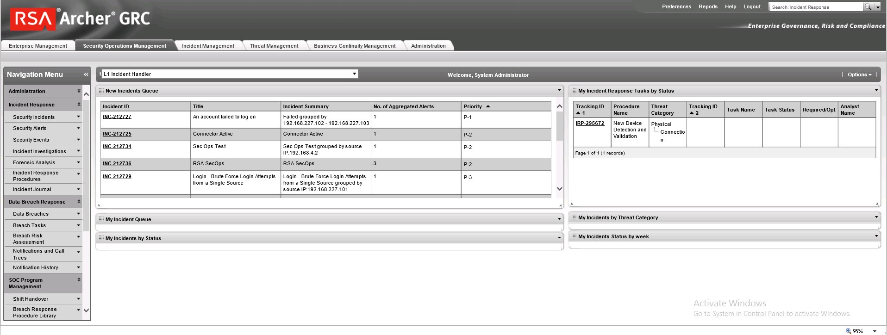887x335 pixels.
Task: Click Logout
Action: [752, 6]
